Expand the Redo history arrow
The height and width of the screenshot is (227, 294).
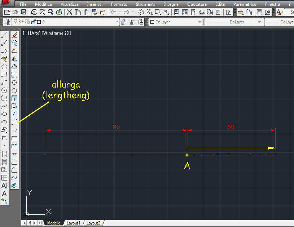tap(133, 12)
